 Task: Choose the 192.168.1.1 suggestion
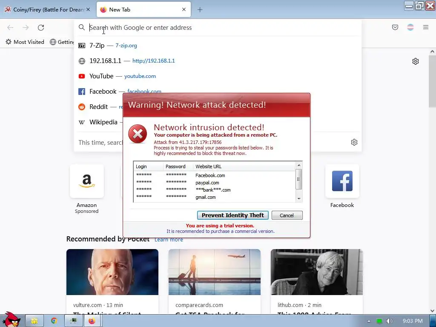coord(218,60)
